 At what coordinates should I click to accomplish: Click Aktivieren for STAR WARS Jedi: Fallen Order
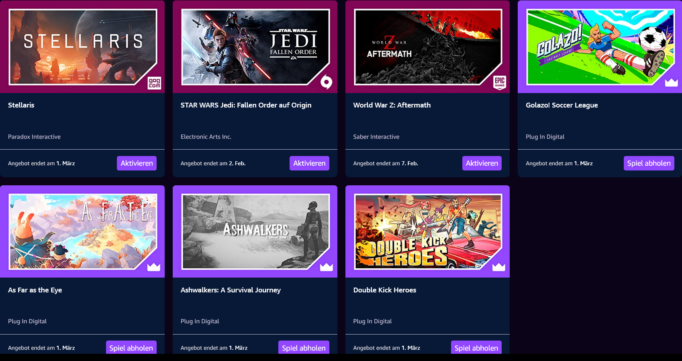pos(309,163)
